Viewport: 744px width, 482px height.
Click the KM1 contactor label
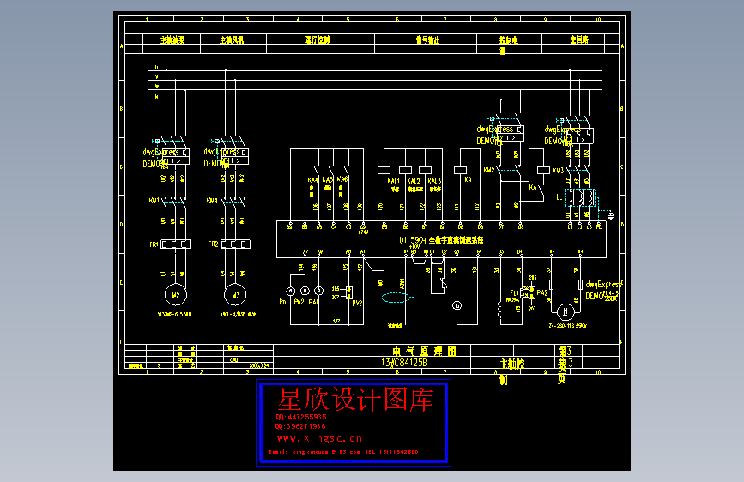pyautogui.click(x=154, y=201)
